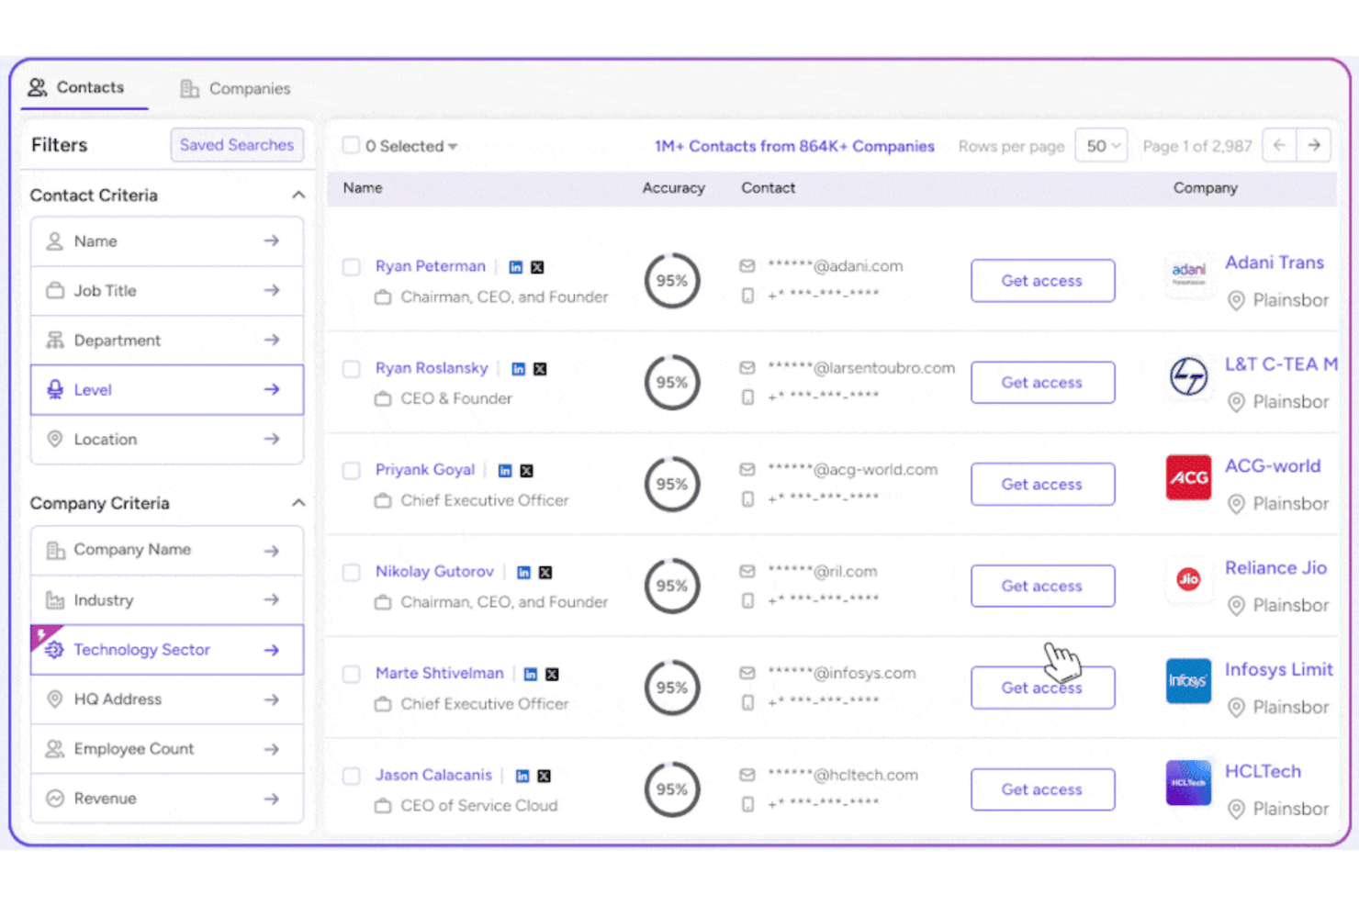Switch to the Companies tab
The width and height of the screenshot is (1359, 906).
click(x=235, y=88)
